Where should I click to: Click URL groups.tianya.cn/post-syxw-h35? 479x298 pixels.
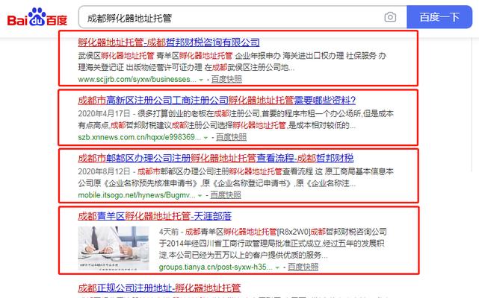coord(216,267)
